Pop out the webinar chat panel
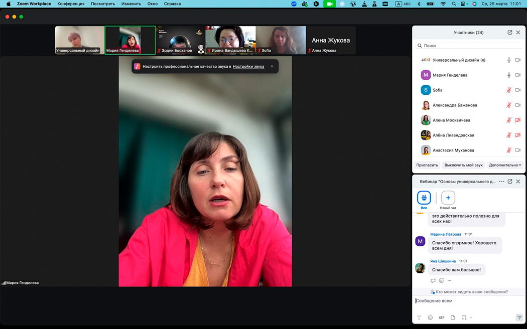 click(x=510, y=182)
